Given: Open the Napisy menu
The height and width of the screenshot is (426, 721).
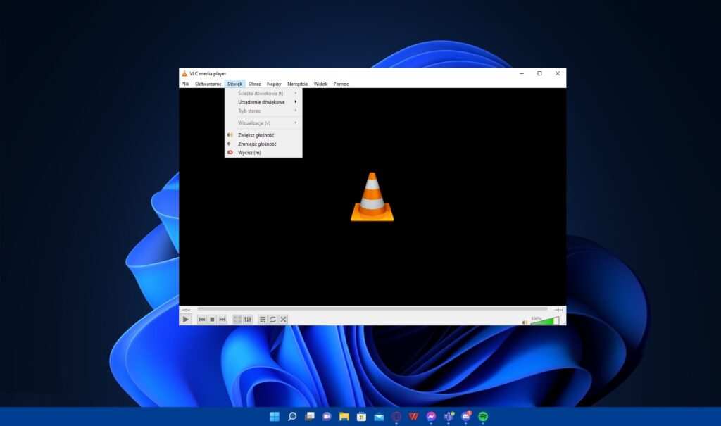Looking at the screenshot, I should click(274, 84).
